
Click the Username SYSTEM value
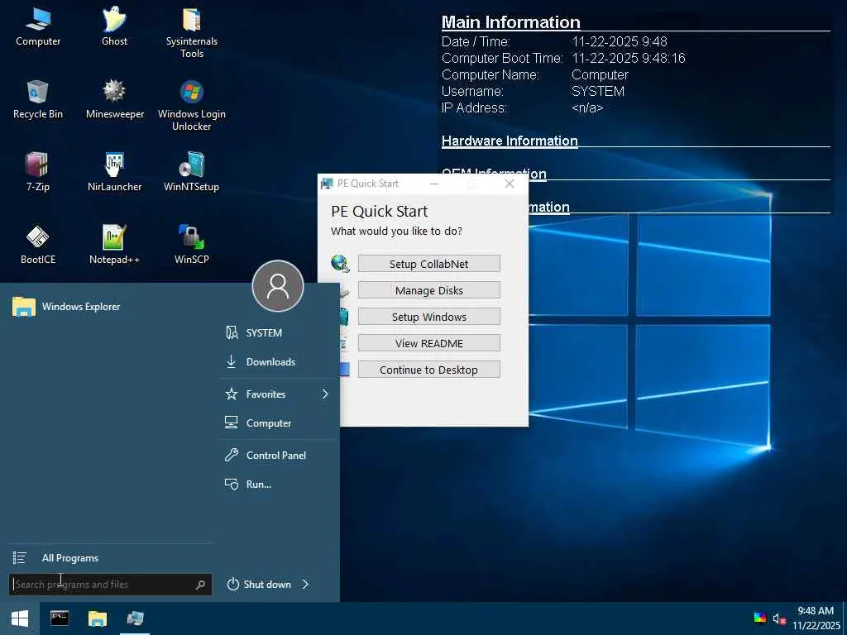tap(598, 91)
